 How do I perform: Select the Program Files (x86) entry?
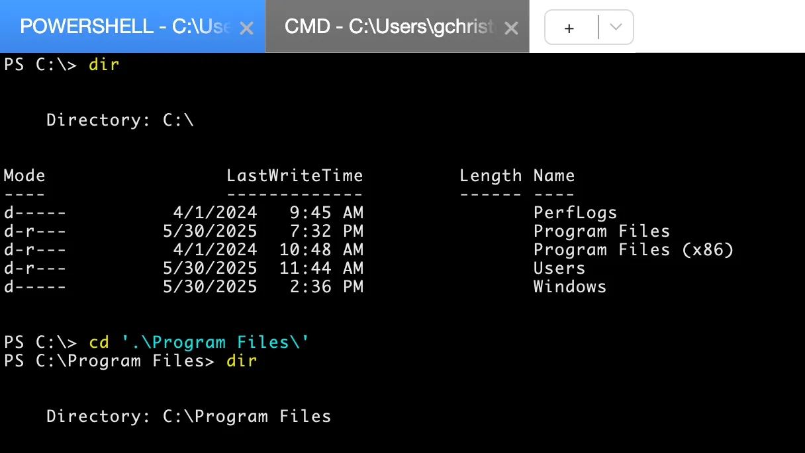click(x=634, y=249)
